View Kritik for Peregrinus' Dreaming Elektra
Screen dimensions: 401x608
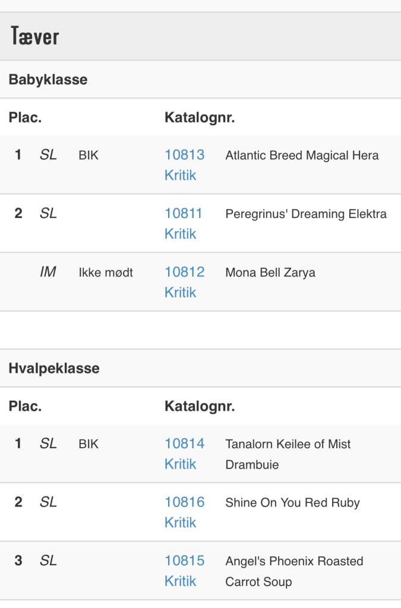point(180,233)
